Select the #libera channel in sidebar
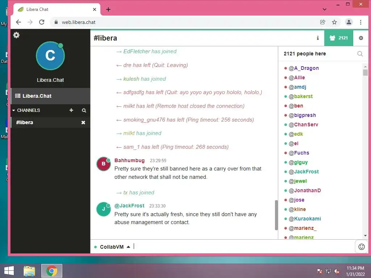 [x=50, y=122]
